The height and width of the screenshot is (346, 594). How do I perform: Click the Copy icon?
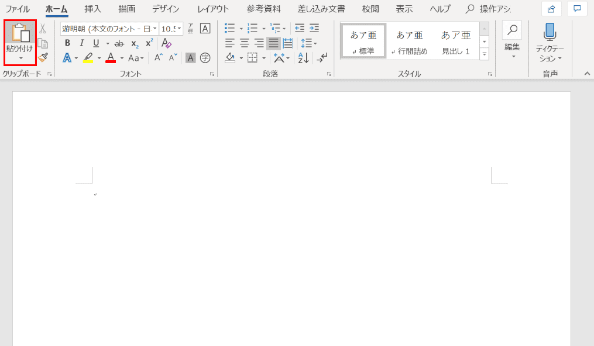43,43
